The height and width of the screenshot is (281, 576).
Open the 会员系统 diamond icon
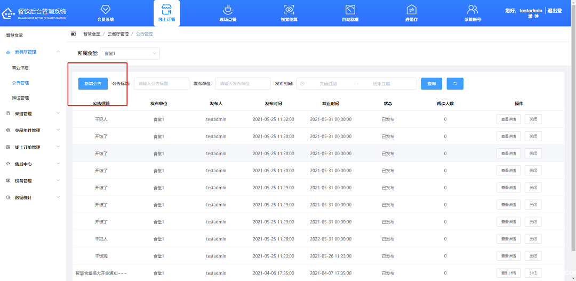coord(106,10)
